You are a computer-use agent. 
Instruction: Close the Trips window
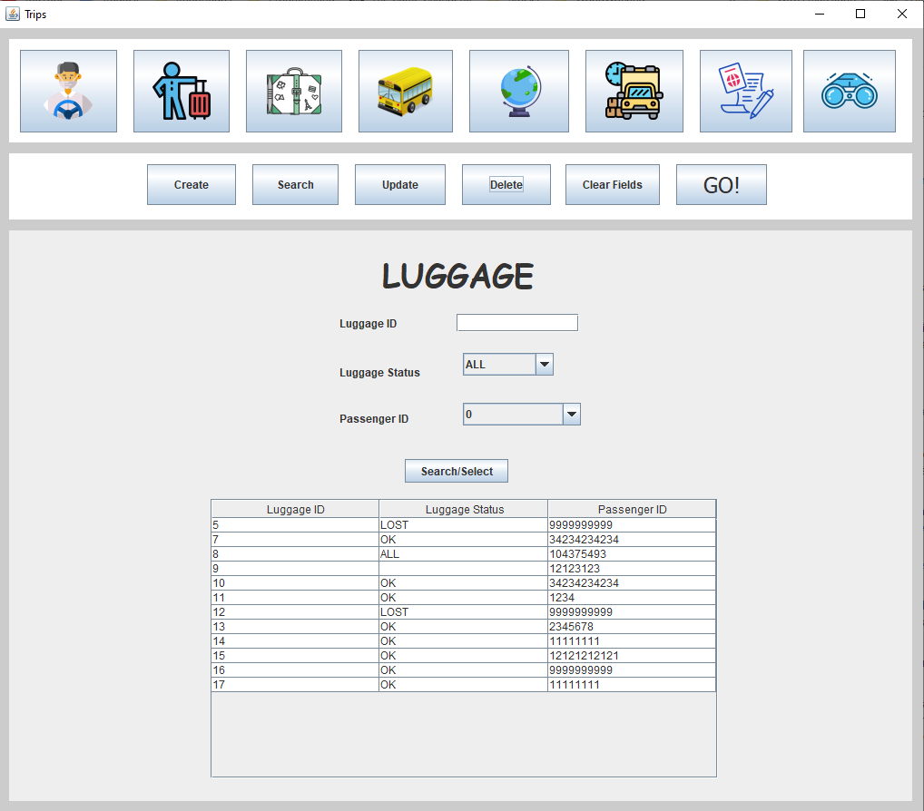[901, 14]
